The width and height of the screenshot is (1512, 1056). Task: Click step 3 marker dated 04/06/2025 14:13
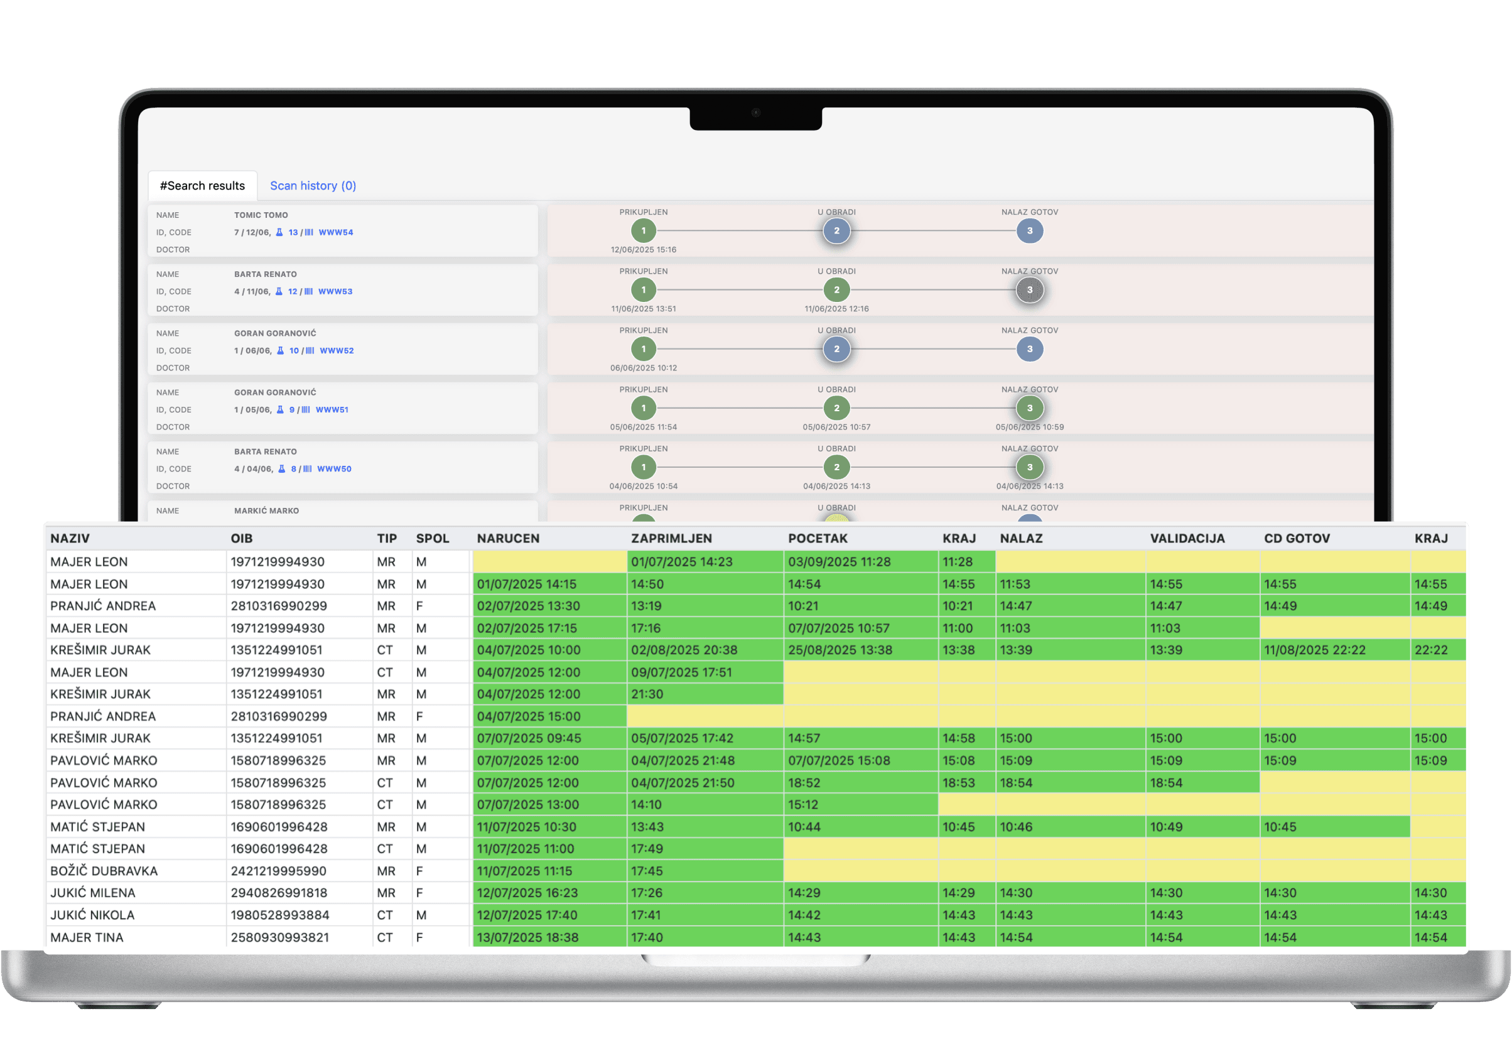click(x=1029, y=468)
